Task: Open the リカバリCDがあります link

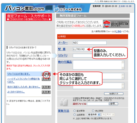Action: pyautogui.click(x=19, y=74)
